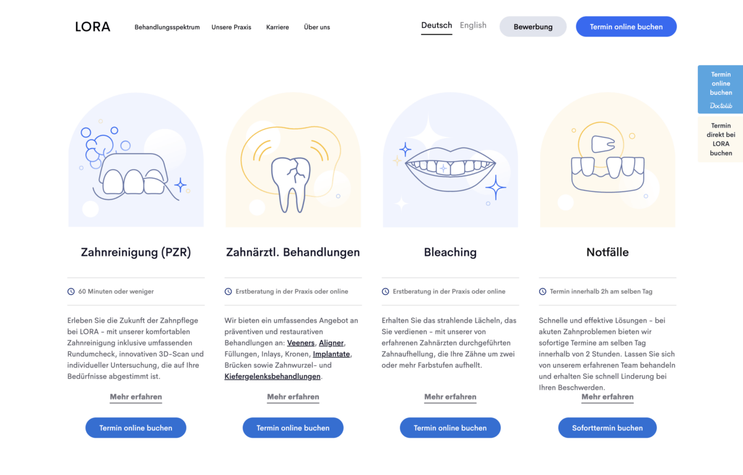The width and height of the screenshot is (743, 475).
Task: Open Behandlungsspektrum menu
Action: coord(167,27)
